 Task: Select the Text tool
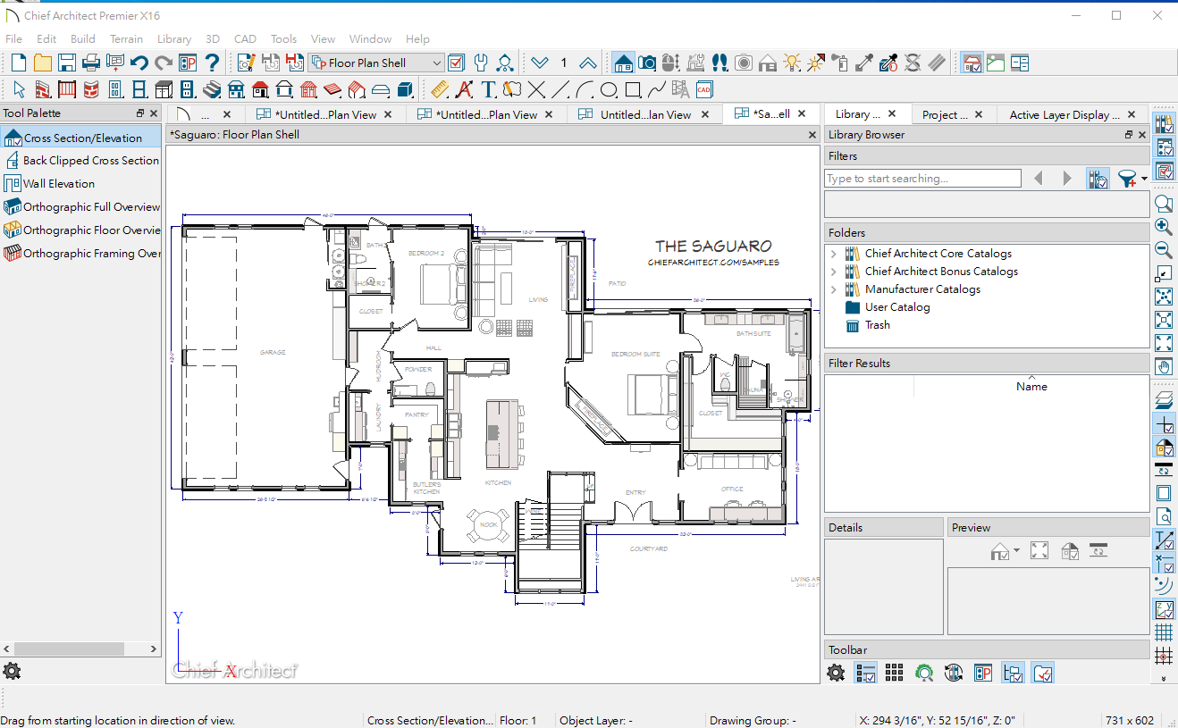[488, 89]
